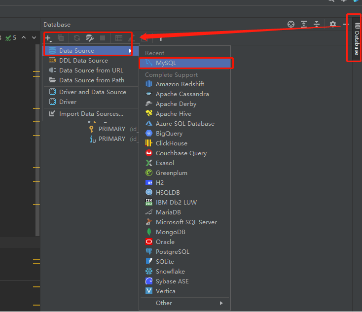Screen dimensions: 362x312
Task: Select Couchbase Query data source
Action: coord(184,153)
